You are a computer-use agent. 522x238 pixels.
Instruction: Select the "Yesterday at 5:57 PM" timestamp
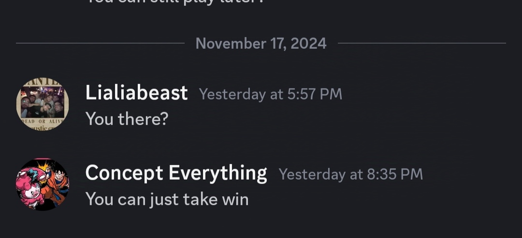(x=271, y=94)
